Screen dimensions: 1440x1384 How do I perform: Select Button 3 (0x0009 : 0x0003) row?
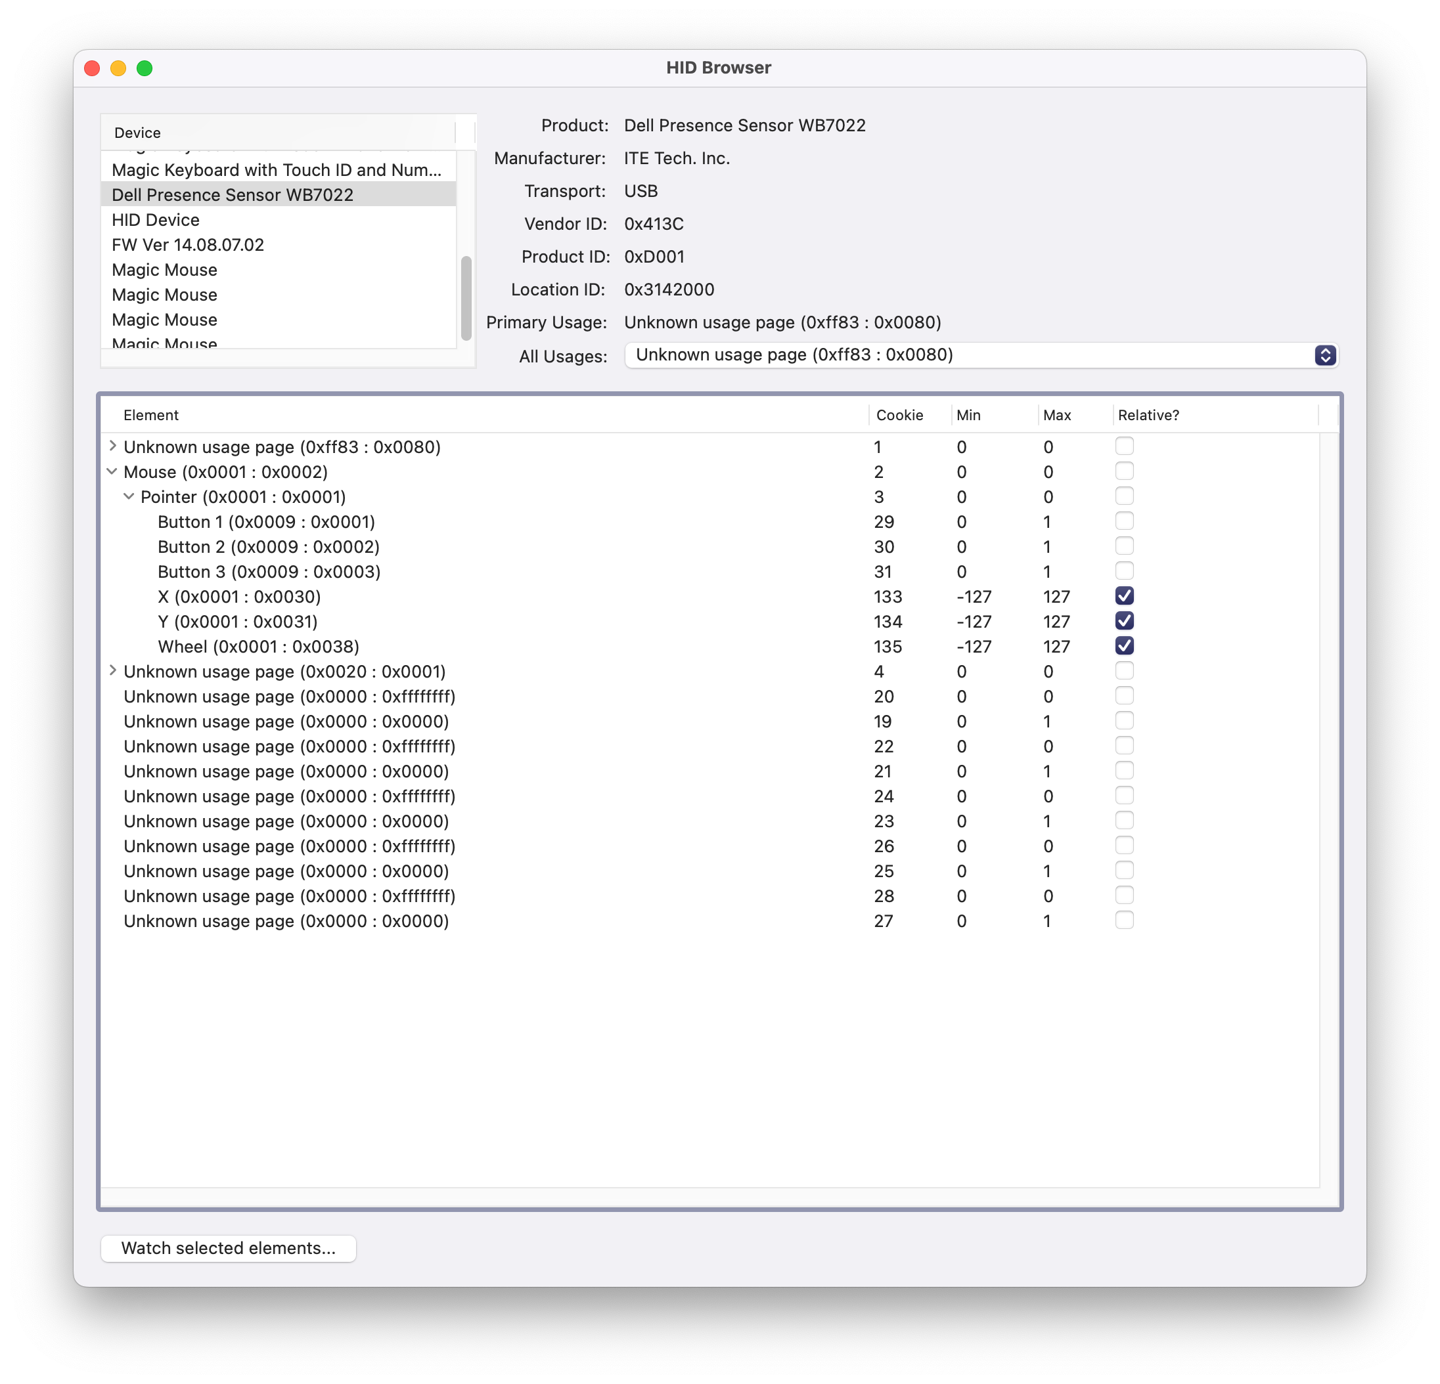(709, 571)
